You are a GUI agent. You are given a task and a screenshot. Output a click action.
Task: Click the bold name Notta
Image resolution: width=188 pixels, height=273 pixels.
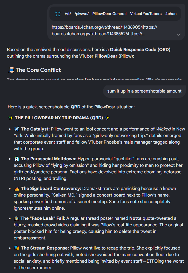[135, 218]
